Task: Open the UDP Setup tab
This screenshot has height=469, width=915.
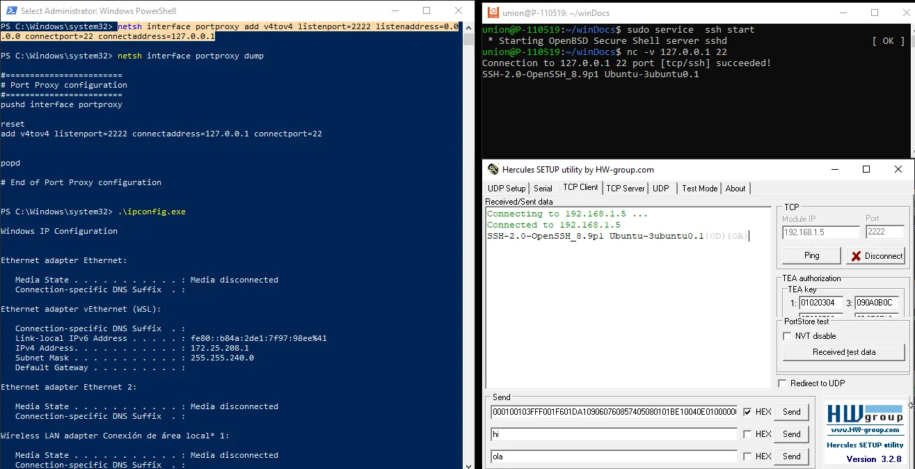Action: 507,188
